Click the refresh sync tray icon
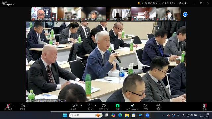 [x=173, y=115]
